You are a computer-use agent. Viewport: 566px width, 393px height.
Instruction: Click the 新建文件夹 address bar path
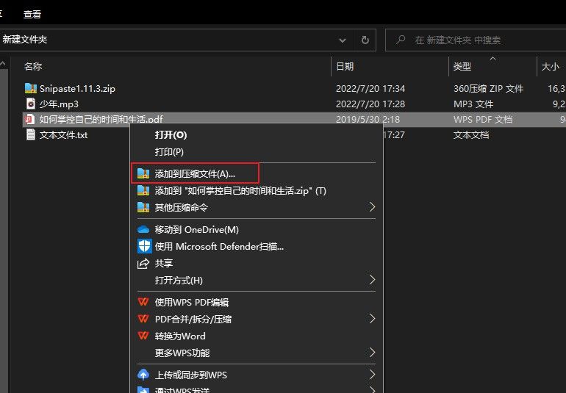(24, 40)
